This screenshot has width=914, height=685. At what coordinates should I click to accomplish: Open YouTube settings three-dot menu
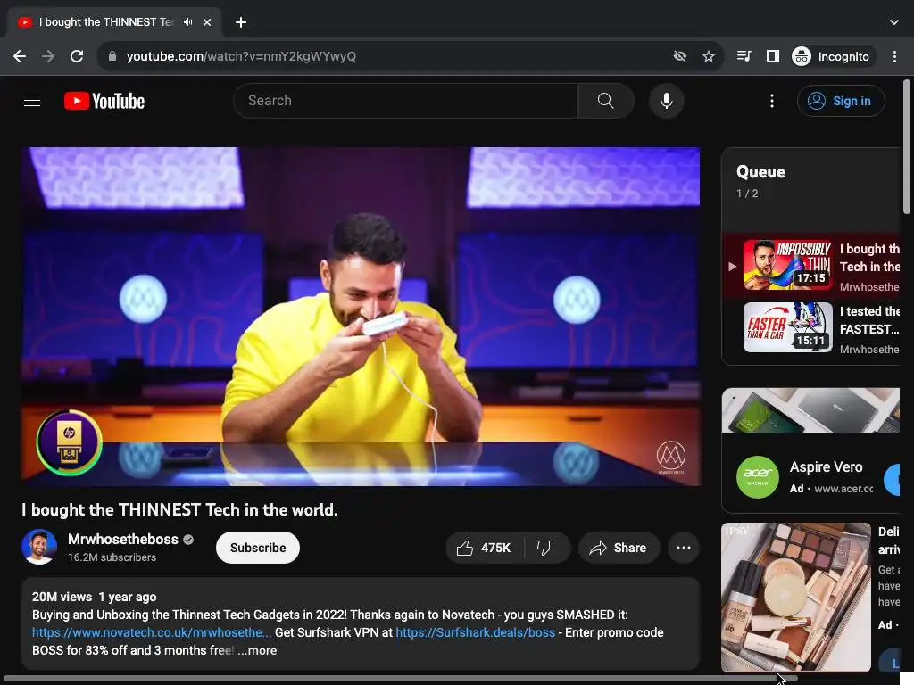[x=772, y=101]
